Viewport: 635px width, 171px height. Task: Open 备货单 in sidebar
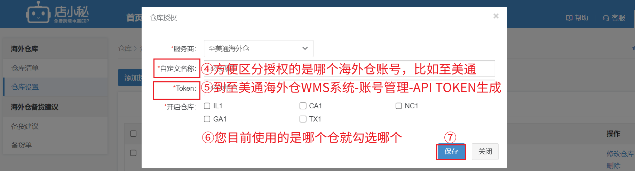point(22,145)
